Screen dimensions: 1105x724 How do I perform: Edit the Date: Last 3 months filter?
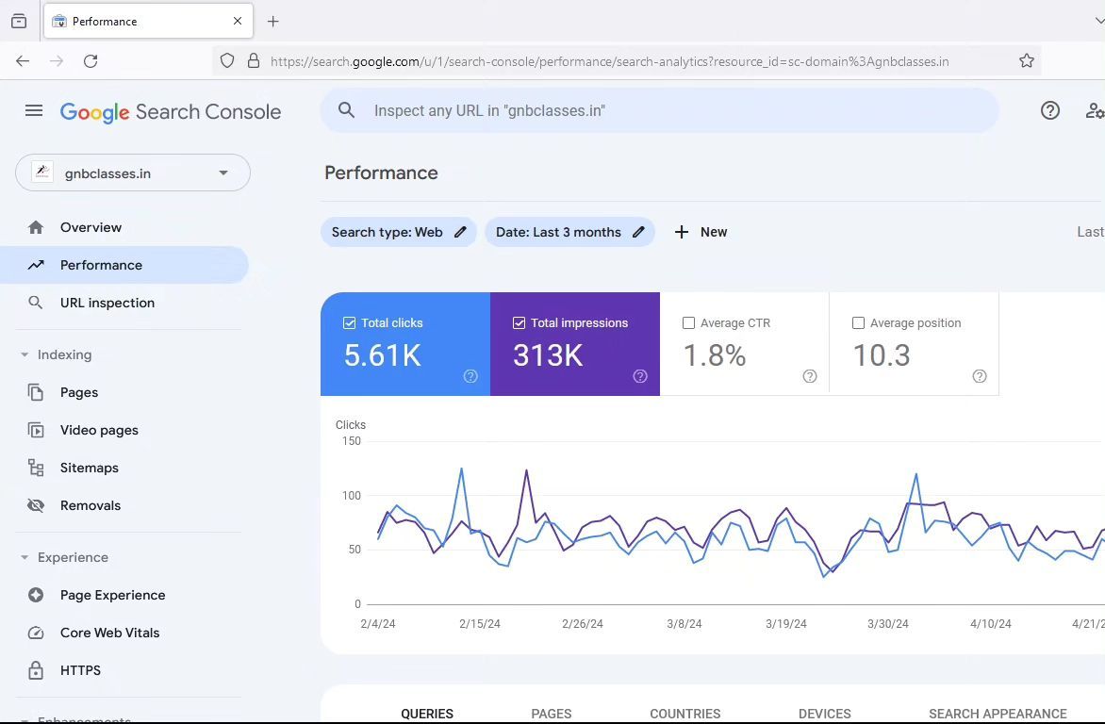[637, 232]
